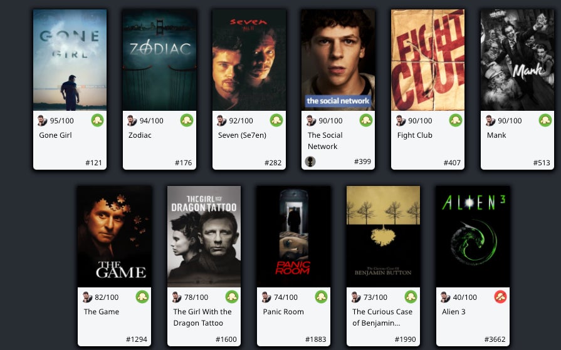Click the green popcorn icon on Zodiac card
The height and width of the screenshot is (350, 561).
(187, 120)
